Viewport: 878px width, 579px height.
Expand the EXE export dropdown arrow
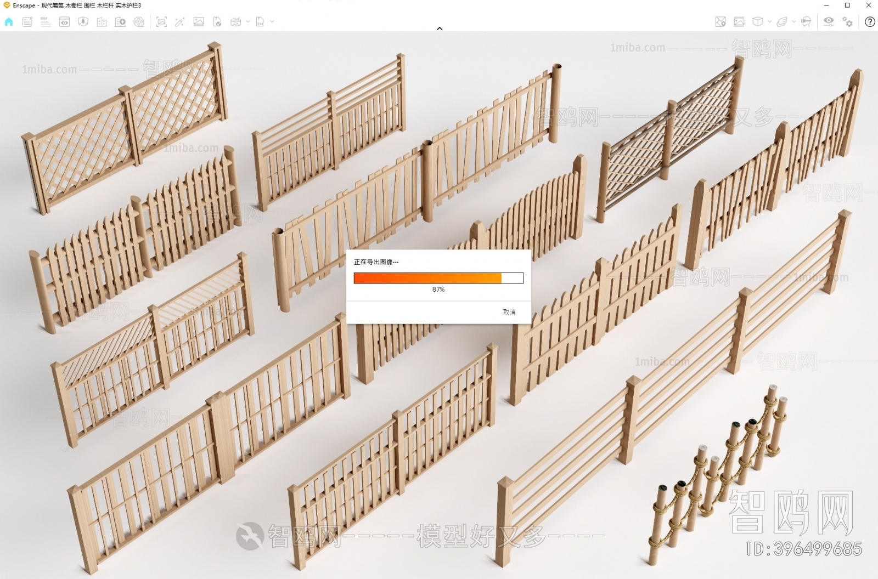tap(272, 22)
